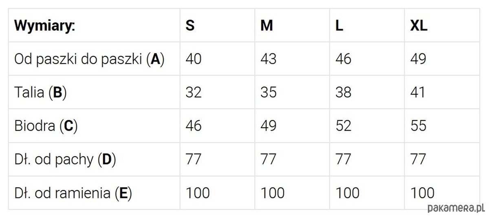This screenshot has height=217, width=489.
Task: Select the S size column header
Action: (x=190, y=26)
